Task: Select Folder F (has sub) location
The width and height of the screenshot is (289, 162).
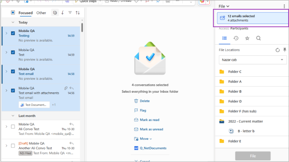Action: point(242,111)
